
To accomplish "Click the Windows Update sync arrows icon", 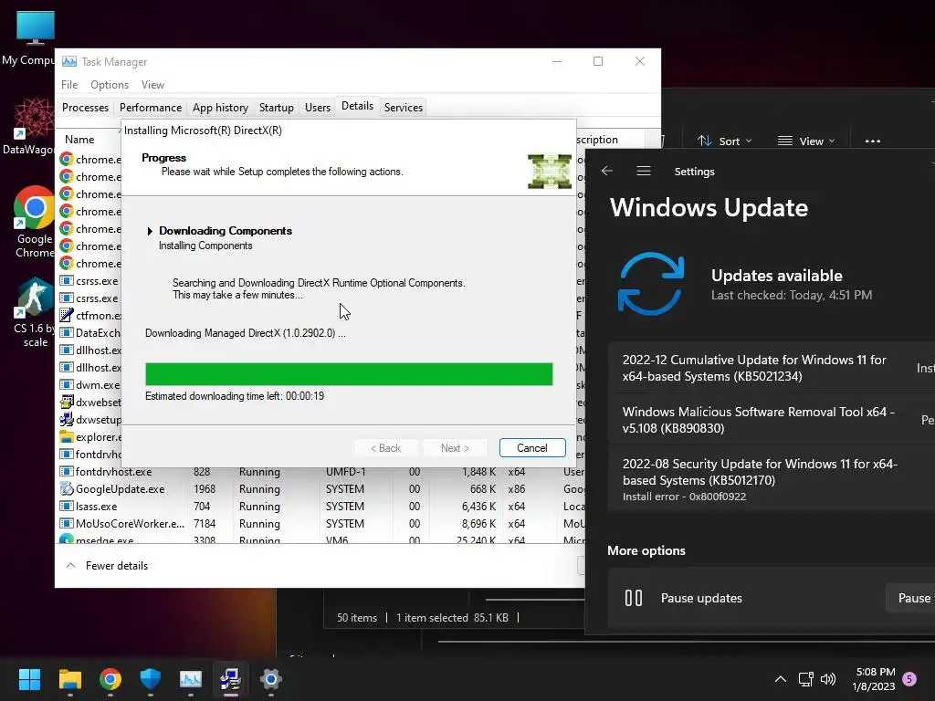I will coord(651,284).
